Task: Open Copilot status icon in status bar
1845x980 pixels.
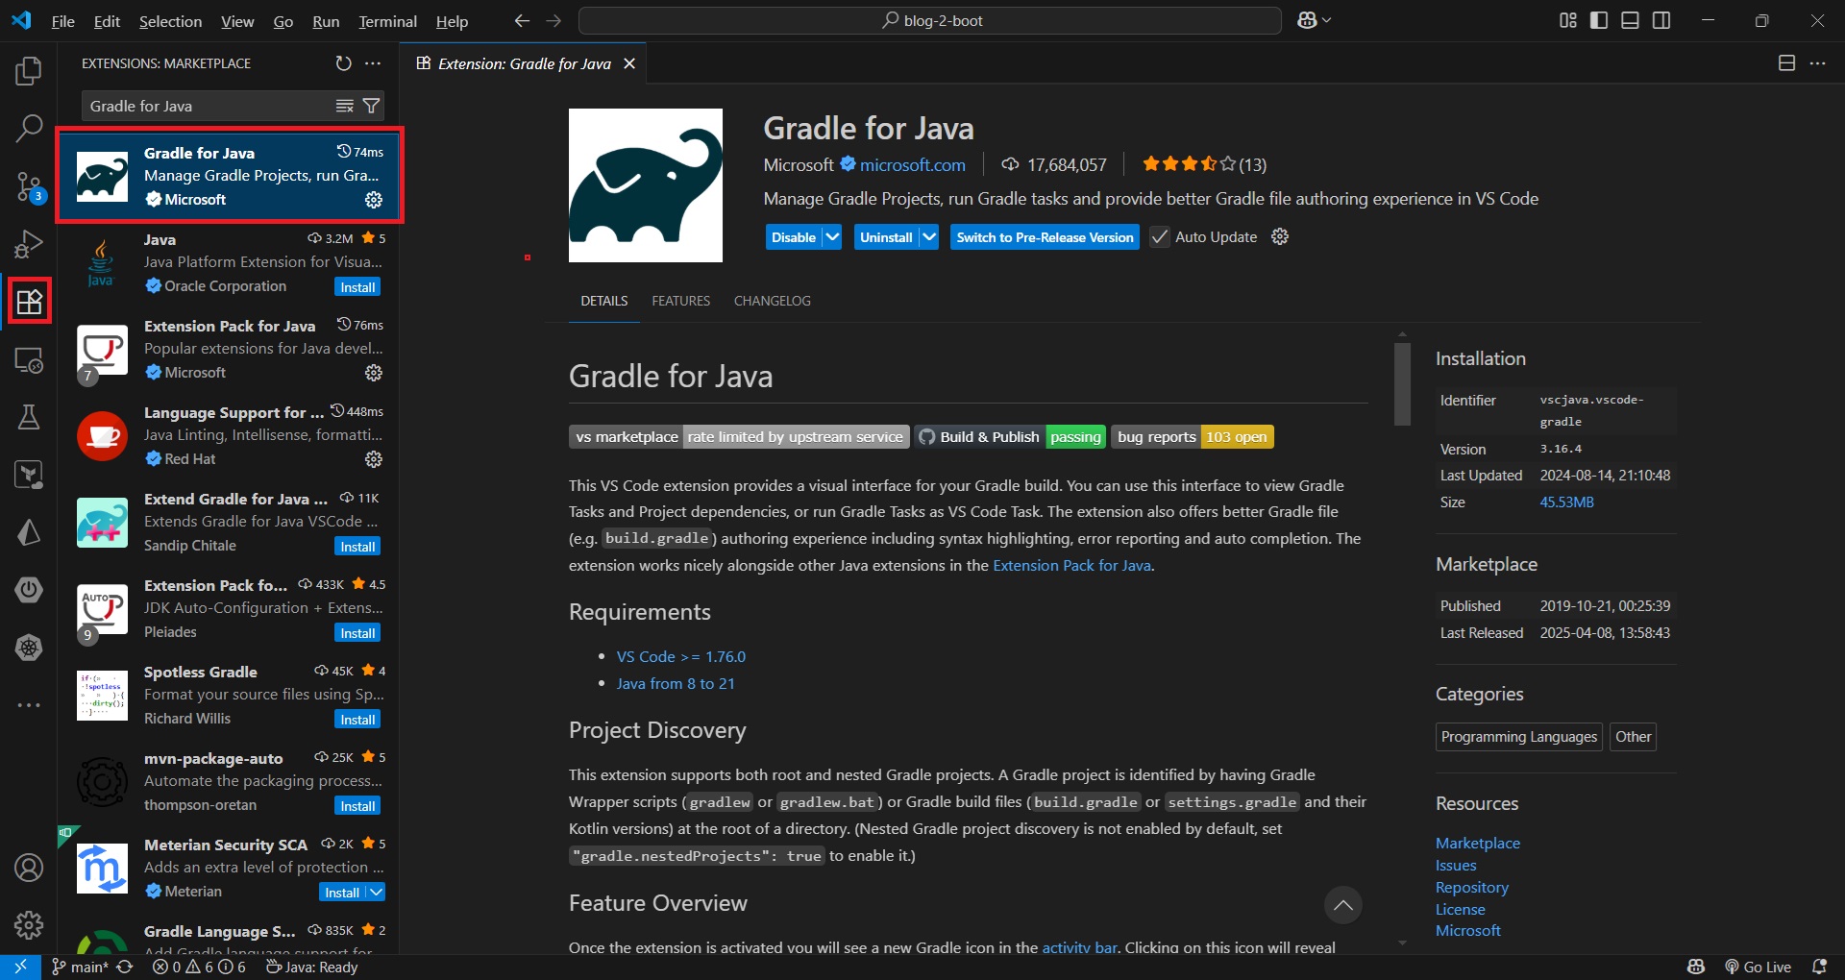Action: pos(1696,967)
